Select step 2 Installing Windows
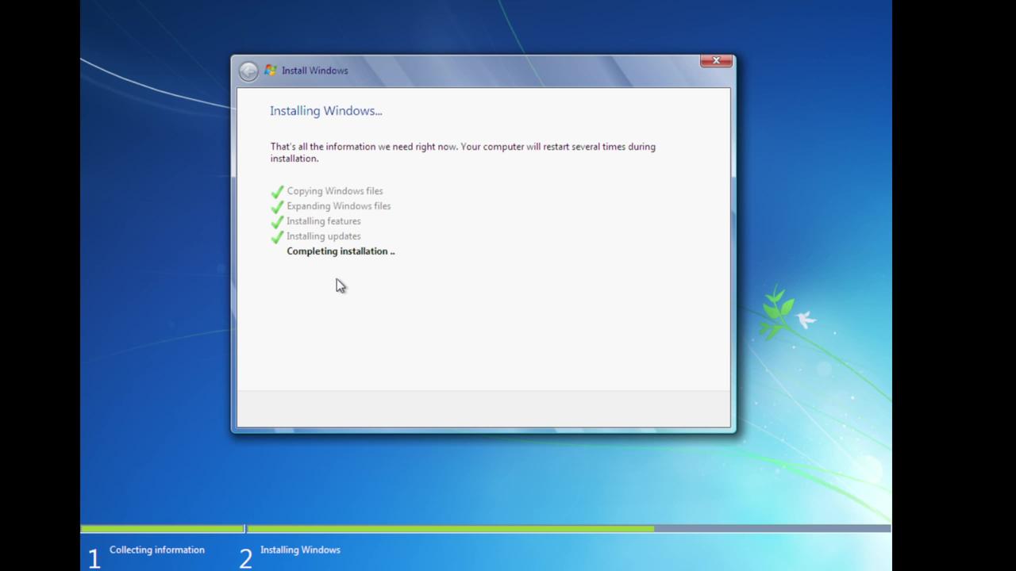The image size is (1016, 571). click(300, 550)
